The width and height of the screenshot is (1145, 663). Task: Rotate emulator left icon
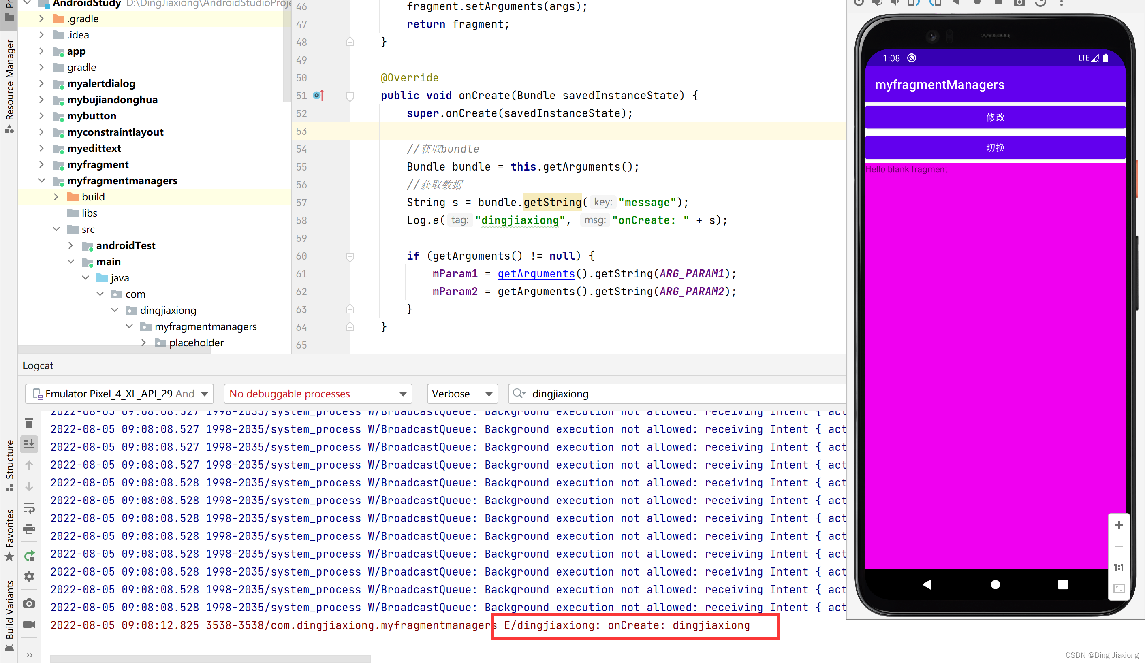pos(914,2)
